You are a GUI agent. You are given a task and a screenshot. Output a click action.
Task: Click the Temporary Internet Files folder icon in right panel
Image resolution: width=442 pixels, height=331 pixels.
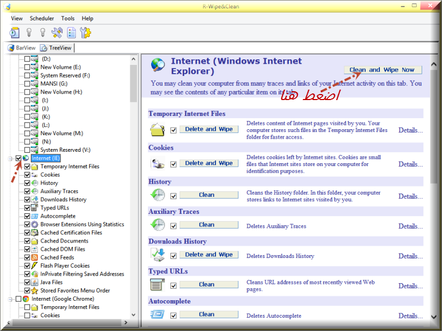click(157, 130)
